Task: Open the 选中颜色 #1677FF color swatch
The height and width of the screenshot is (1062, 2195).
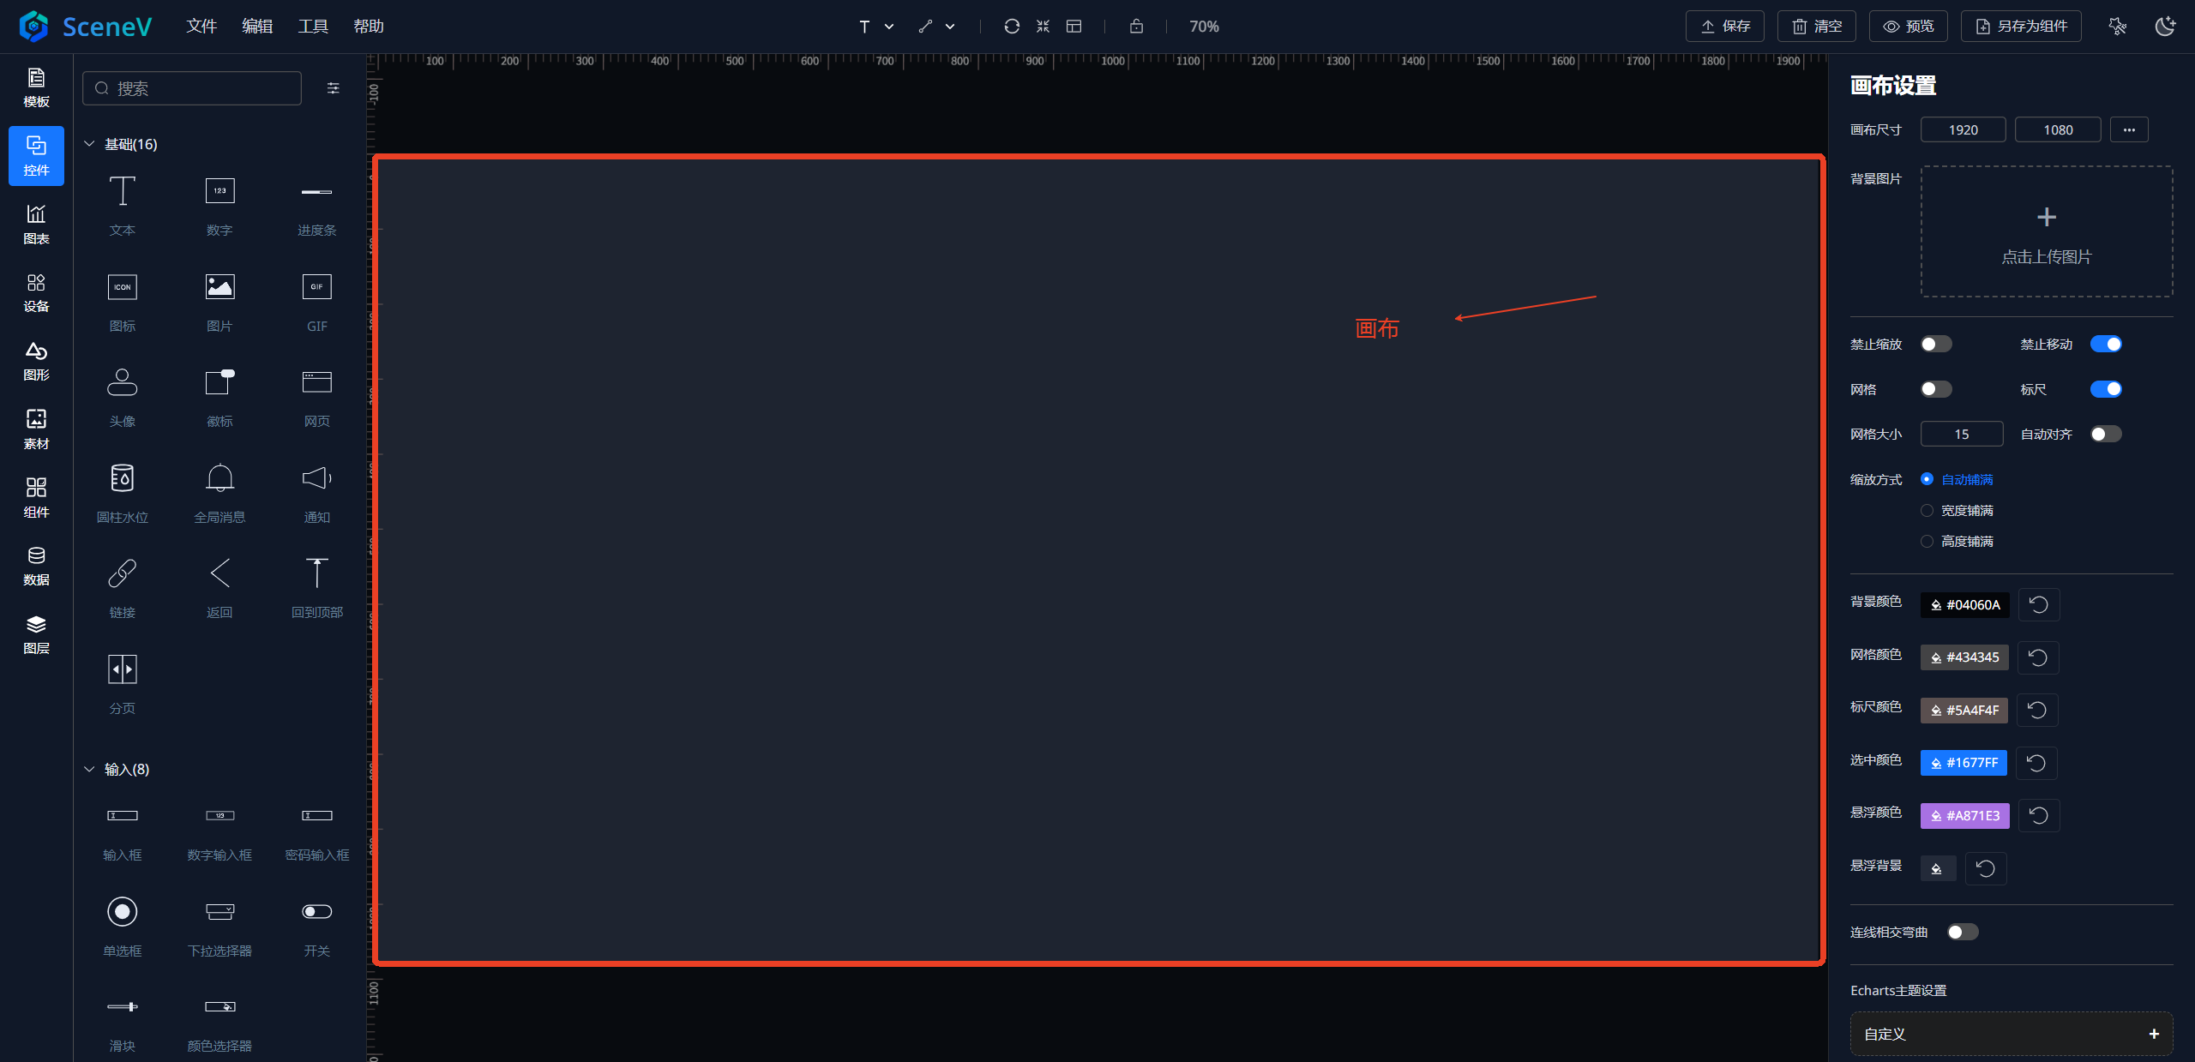Action: click(x=1963, y=763)
